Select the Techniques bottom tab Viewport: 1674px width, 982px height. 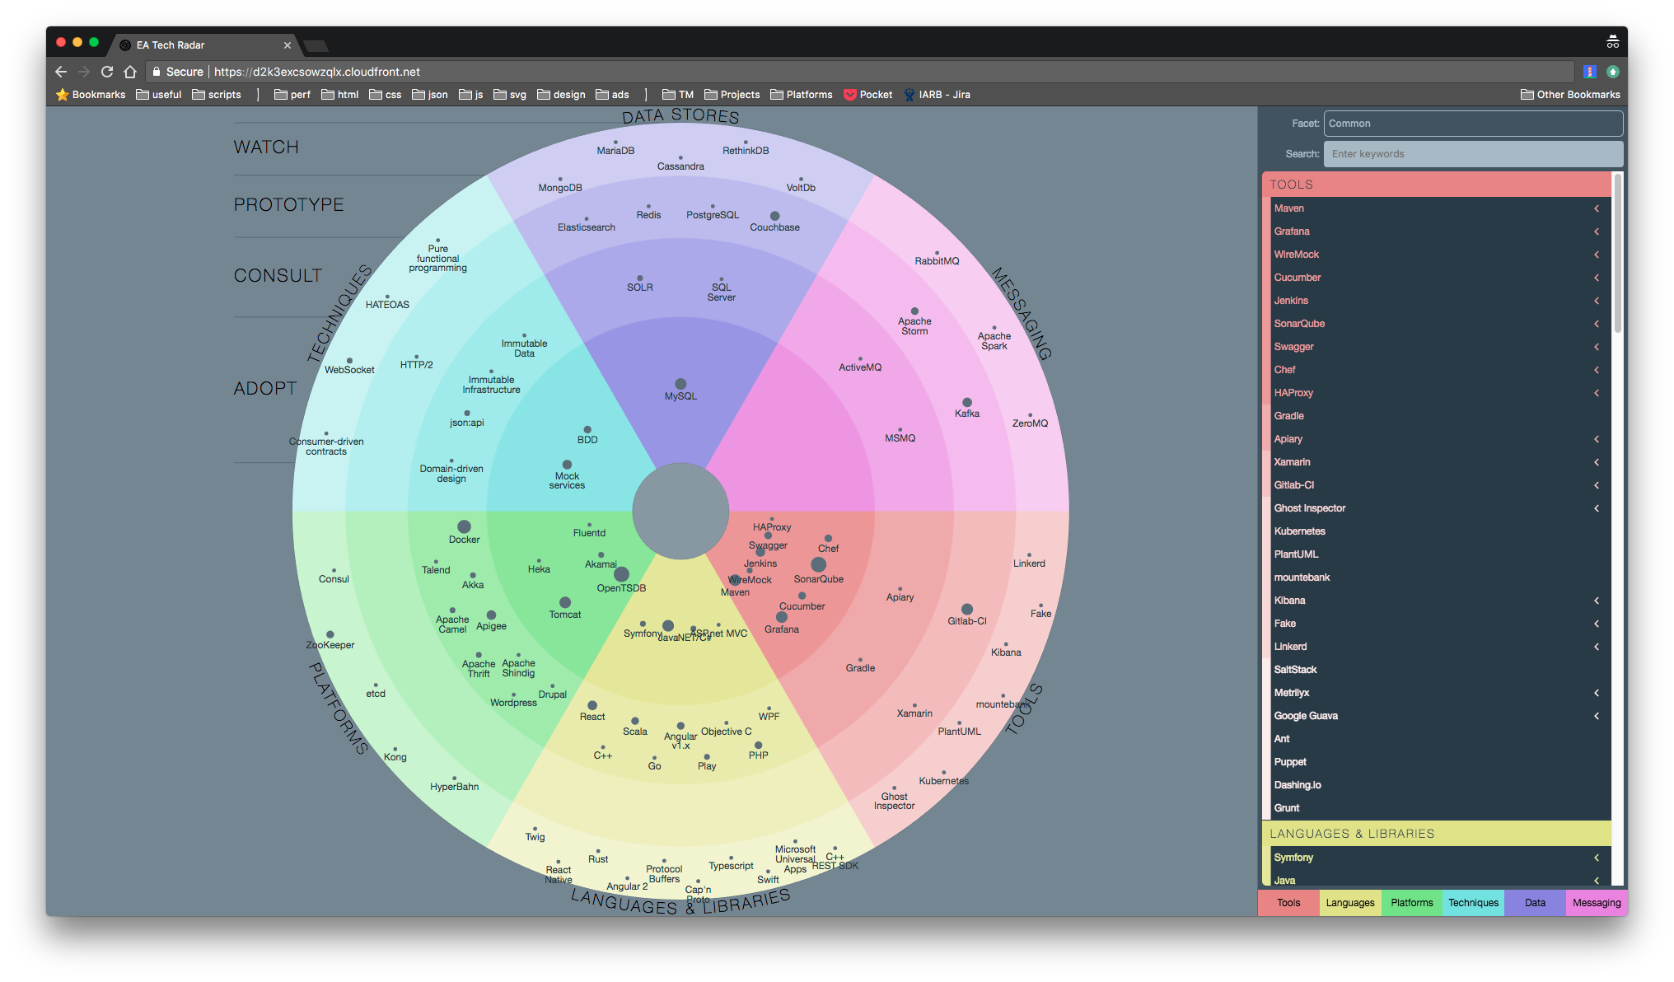coord(1473,903)
